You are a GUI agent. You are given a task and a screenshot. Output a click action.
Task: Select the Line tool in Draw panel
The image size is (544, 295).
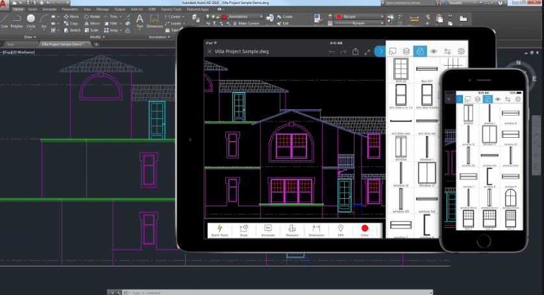click(5, 21)
